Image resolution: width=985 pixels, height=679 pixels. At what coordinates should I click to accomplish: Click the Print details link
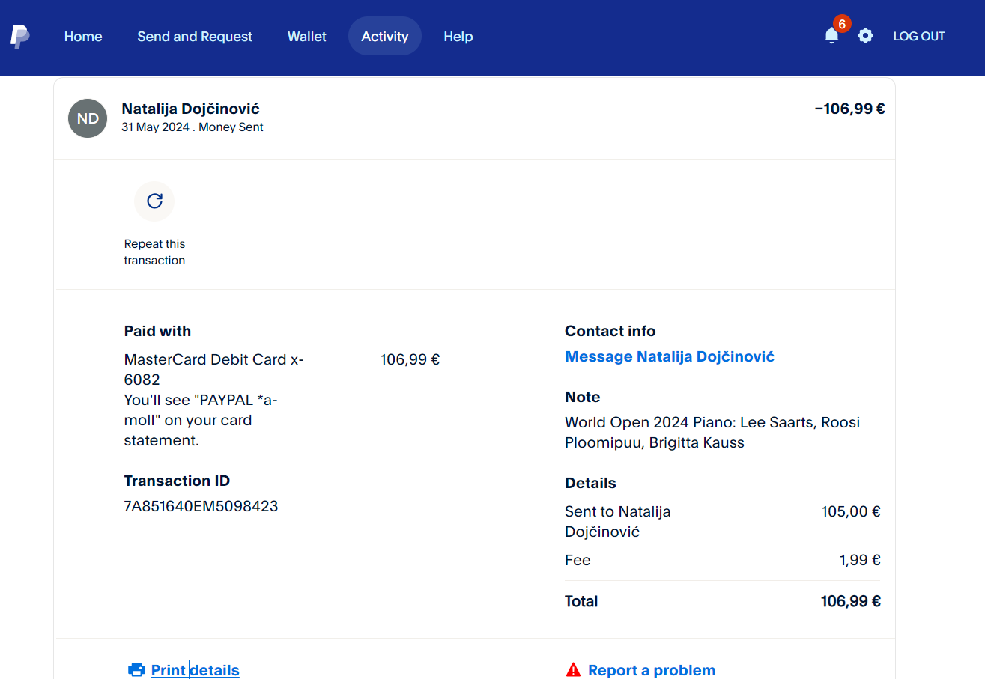(195, 670)
